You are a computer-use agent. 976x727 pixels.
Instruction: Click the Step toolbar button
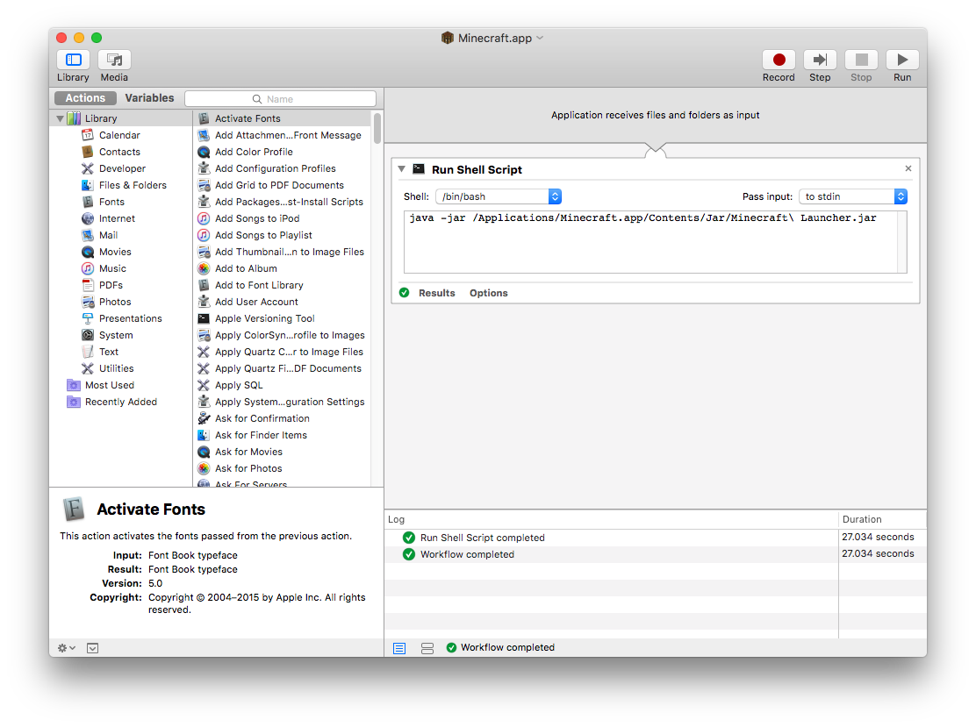pyautogui.click(x=820, y=60)
